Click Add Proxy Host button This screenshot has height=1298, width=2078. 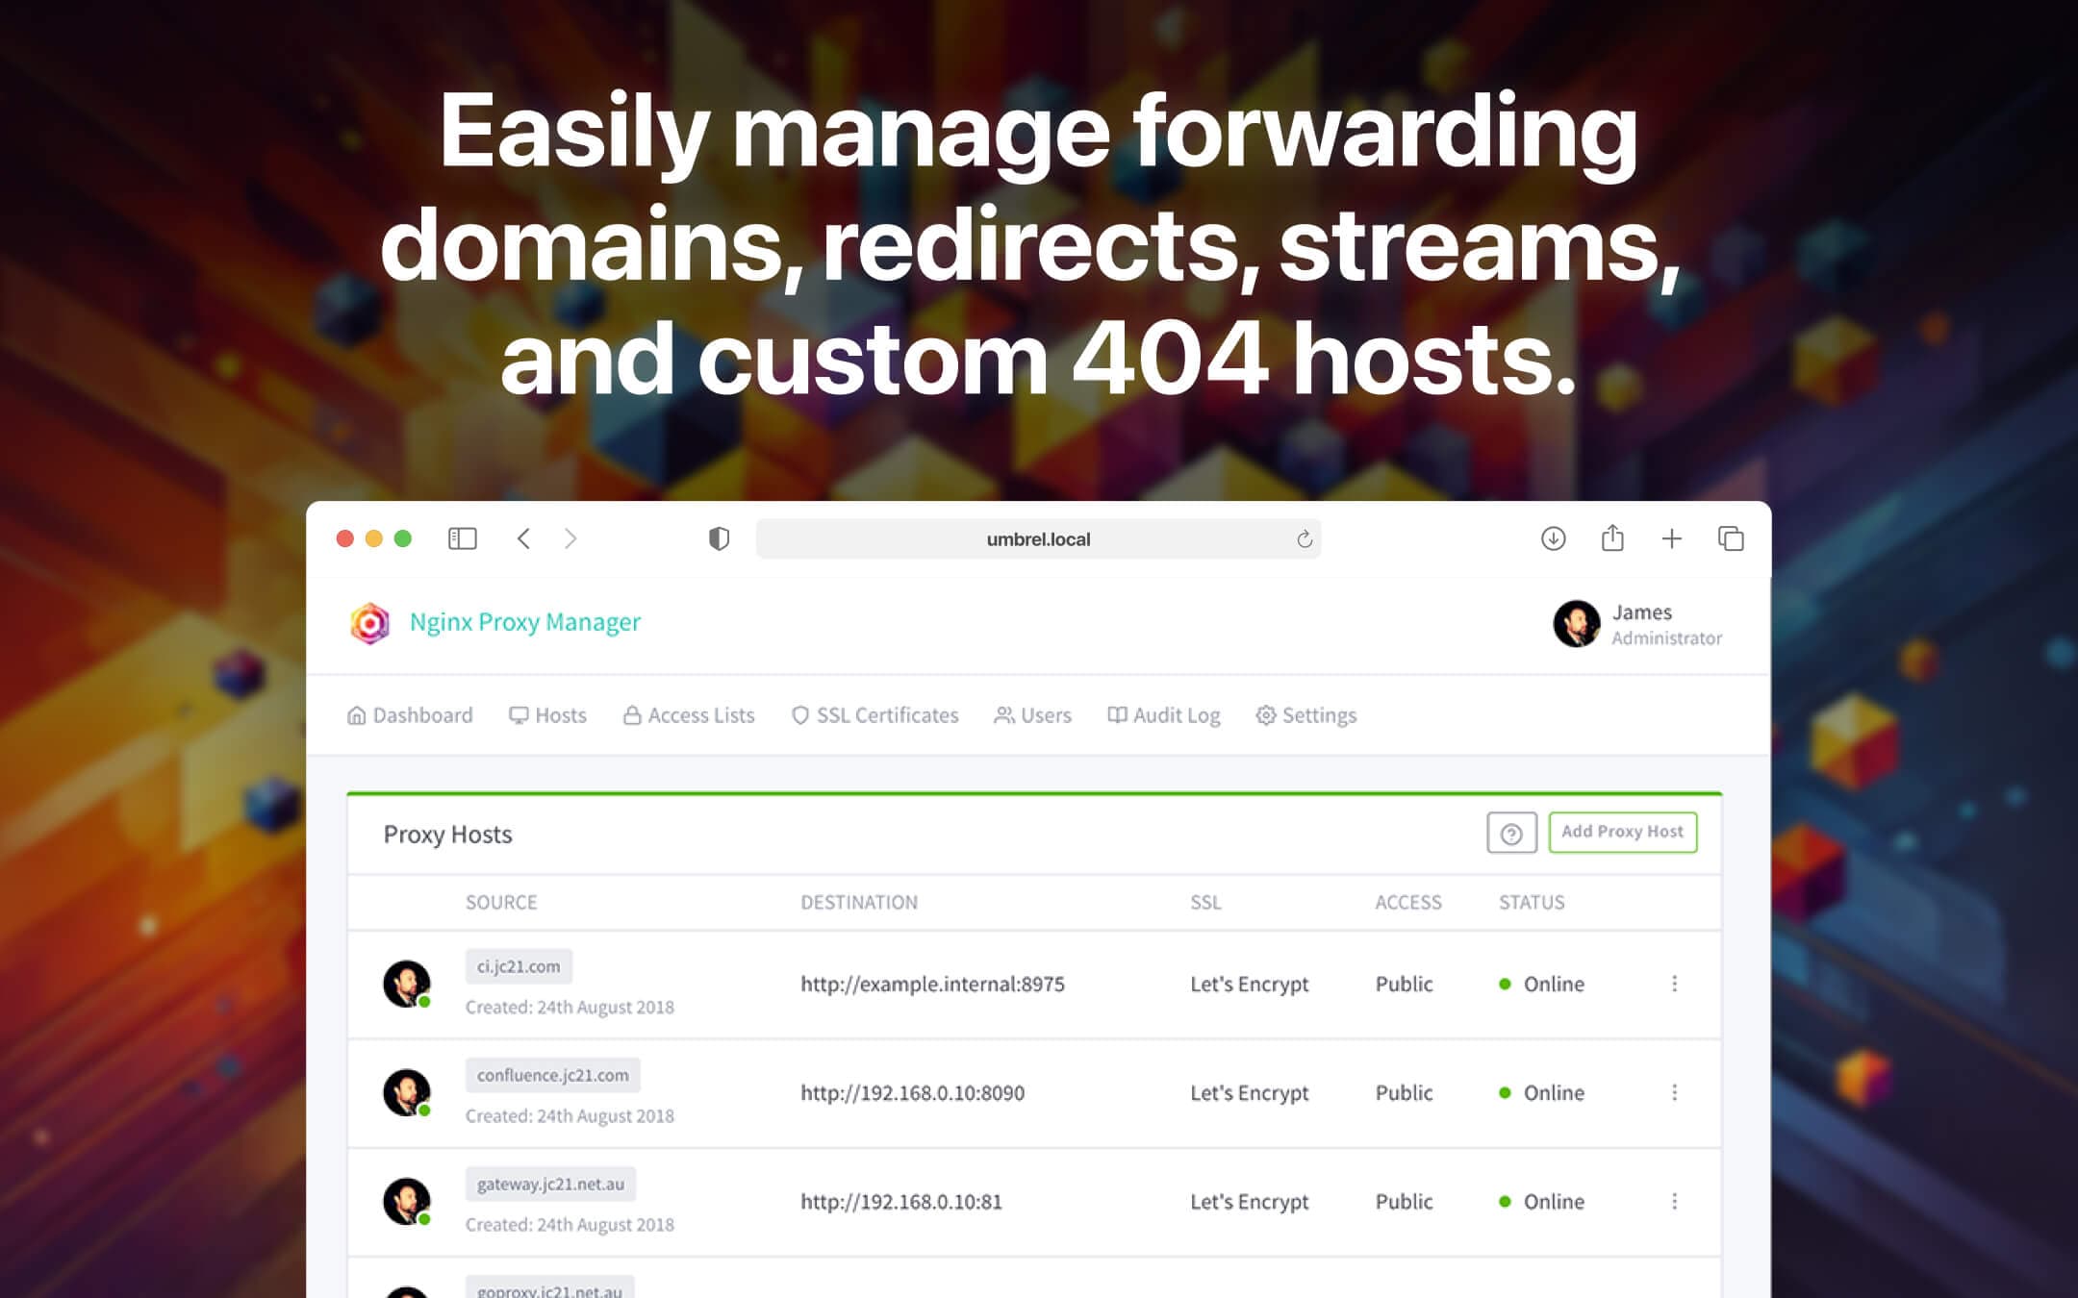click(x=1622, y=832)
